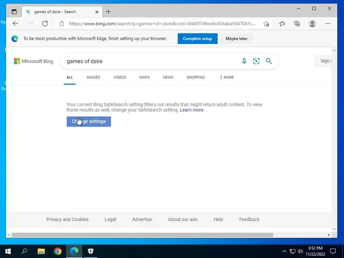Click the horizontal scrollbar right arrow
344x258 pixels.
click(329, 235)
